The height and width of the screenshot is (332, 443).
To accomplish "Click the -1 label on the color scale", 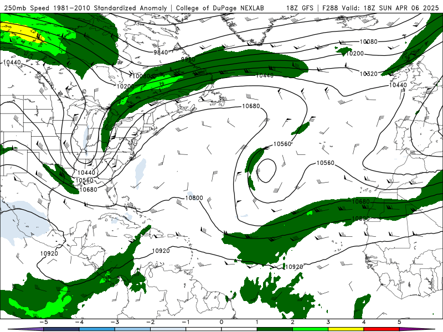I will [x=186, y=322].
